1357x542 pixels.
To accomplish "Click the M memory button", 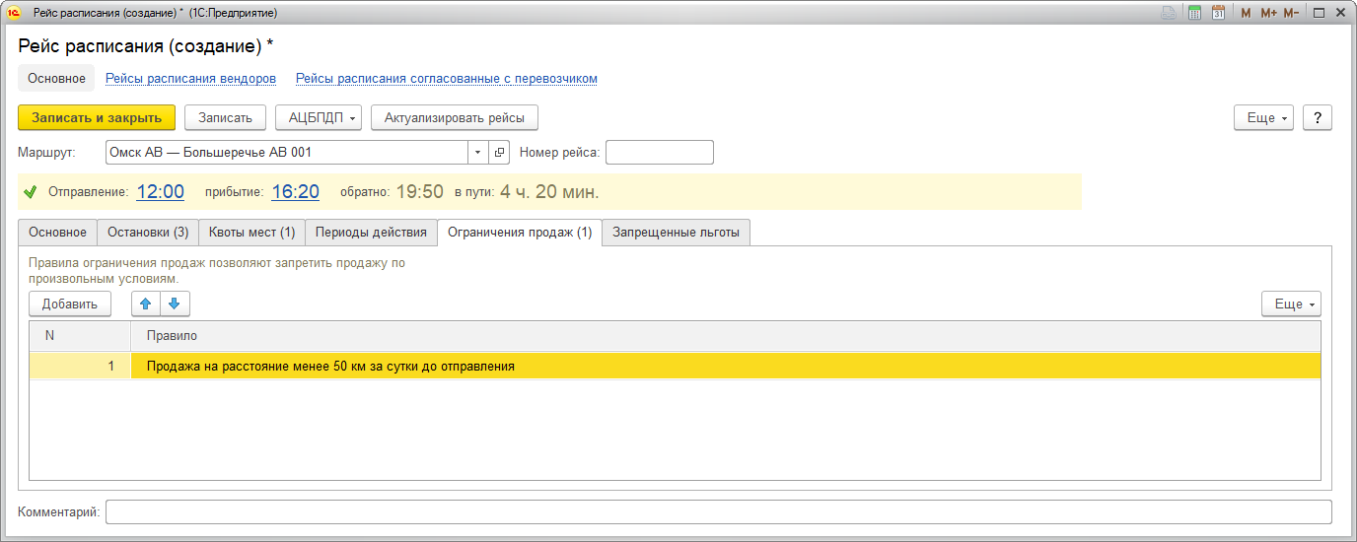I will pos(1246,13).
